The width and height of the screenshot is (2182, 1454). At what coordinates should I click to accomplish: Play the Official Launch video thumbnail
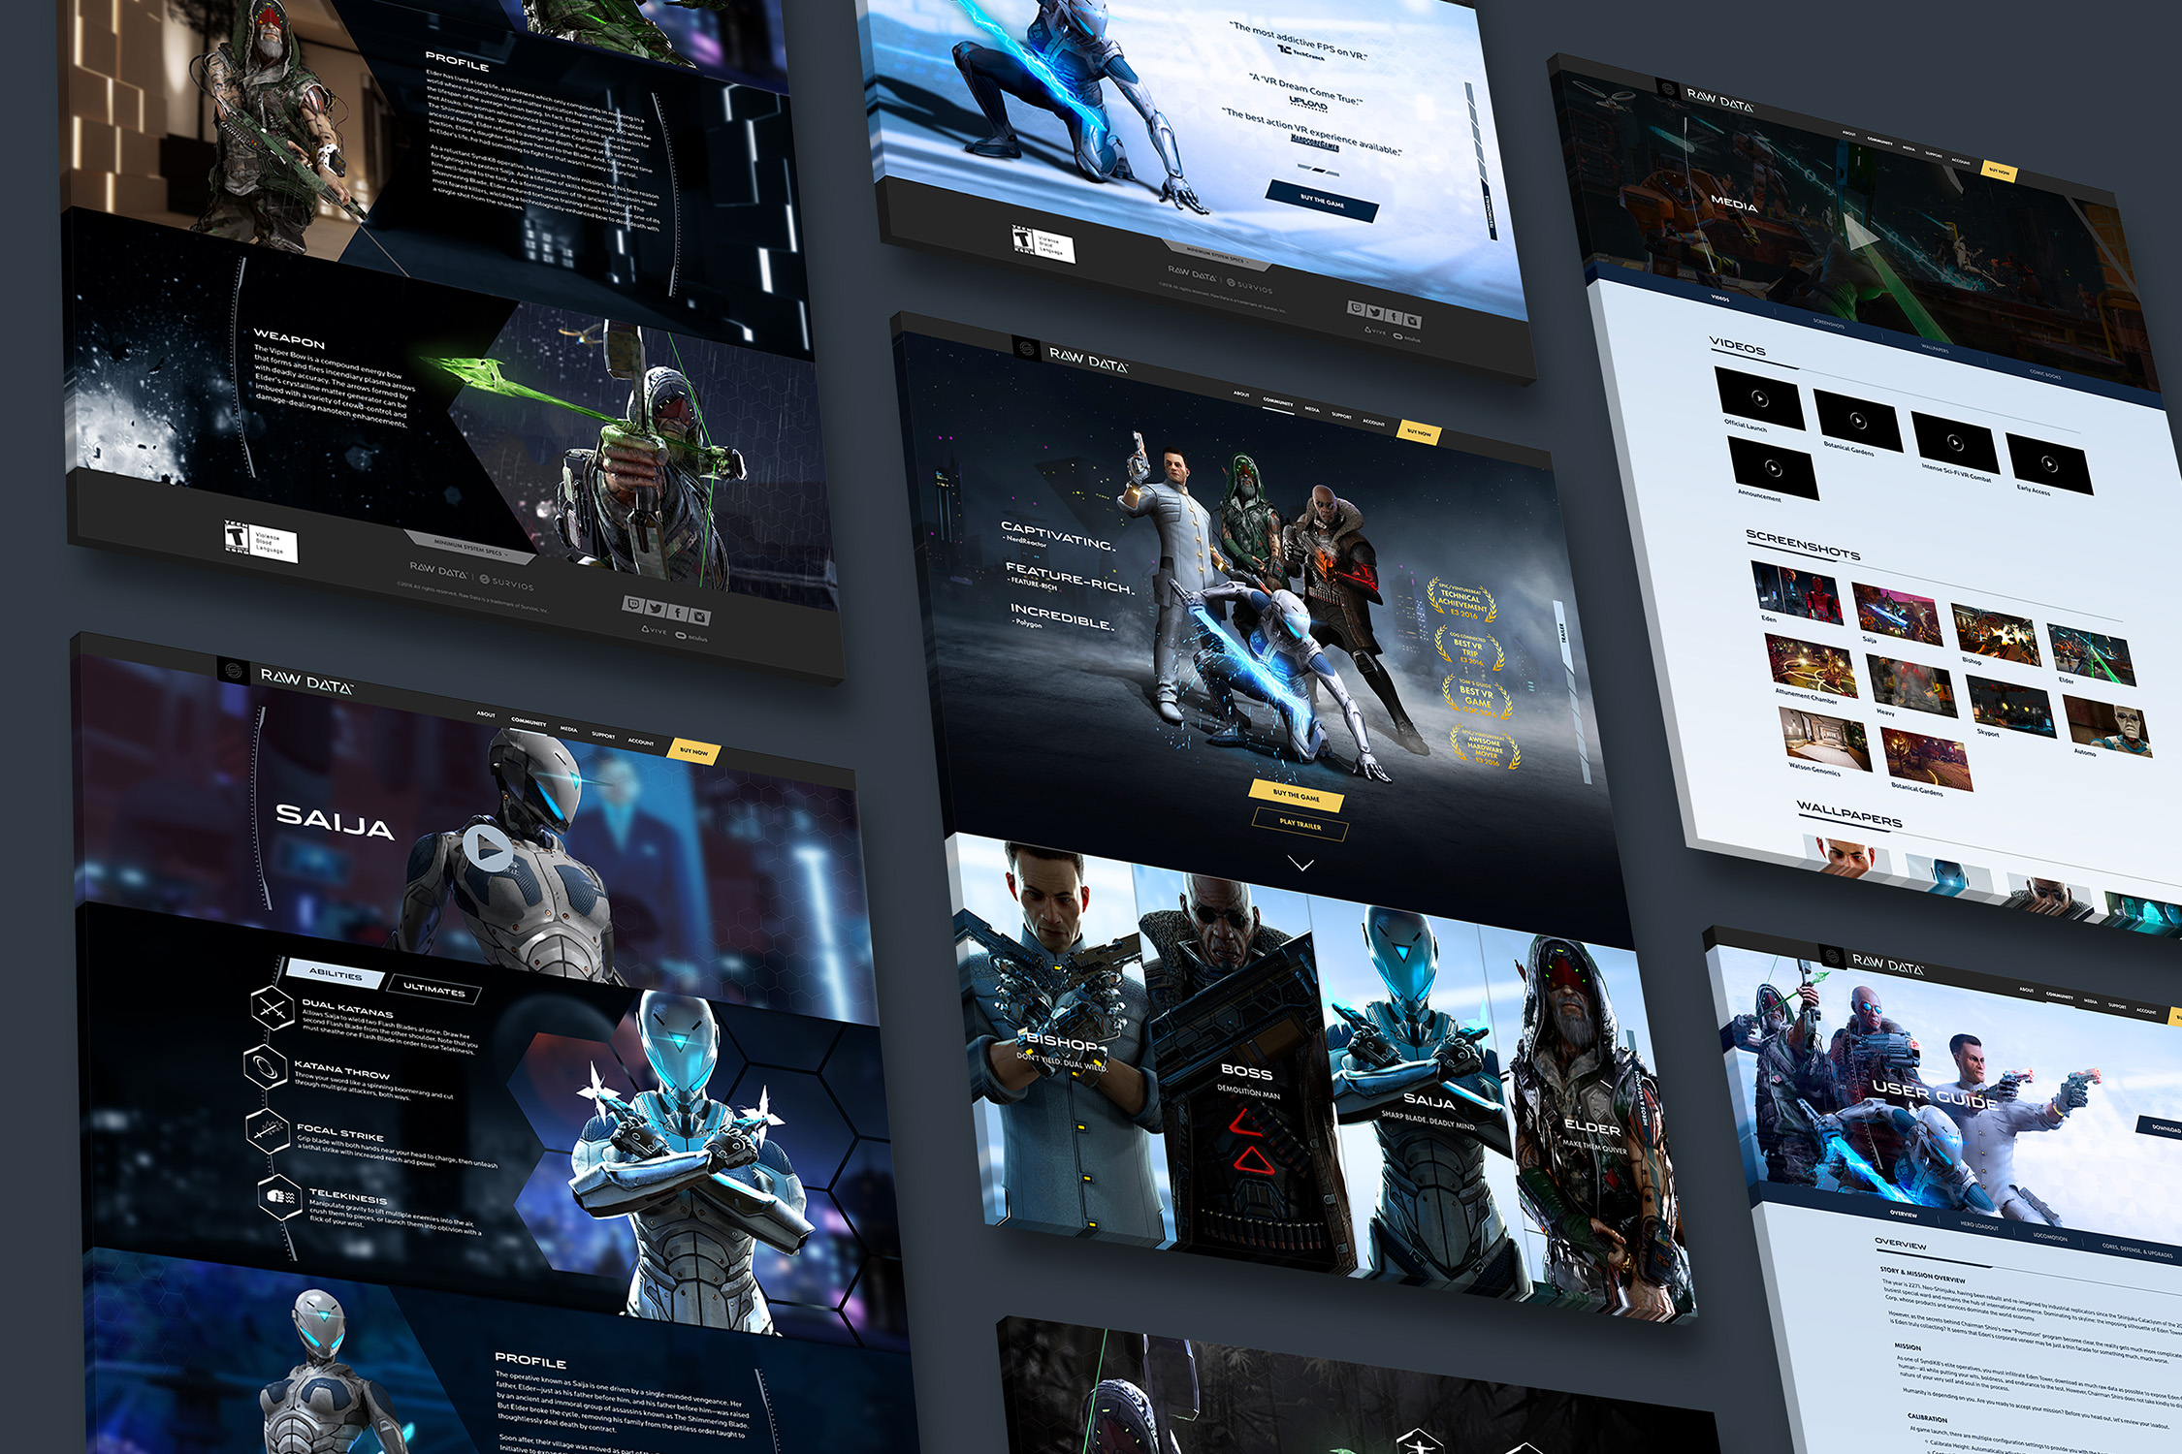coord(1759,398)
